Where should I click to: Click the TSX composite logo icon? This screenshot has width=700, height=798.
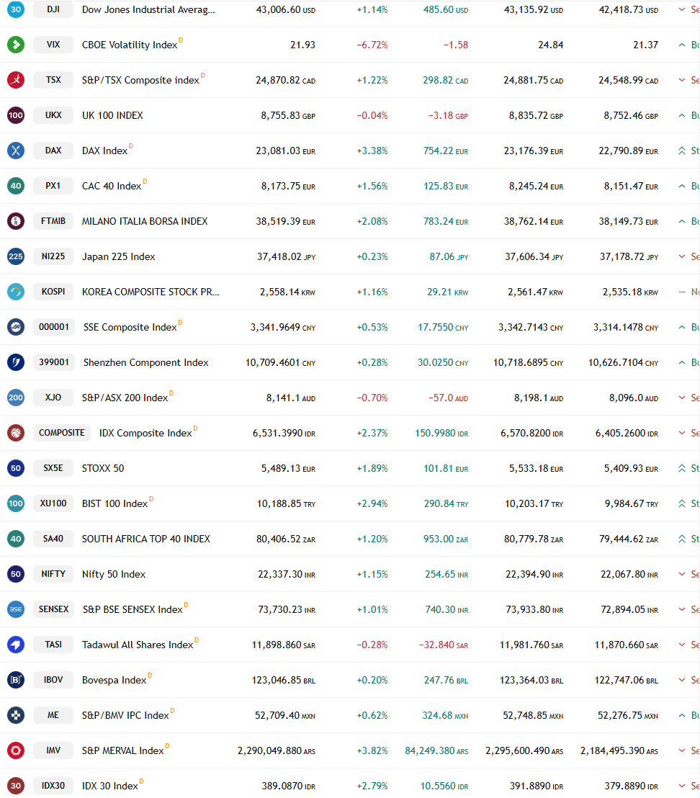(x=16, y=80)
